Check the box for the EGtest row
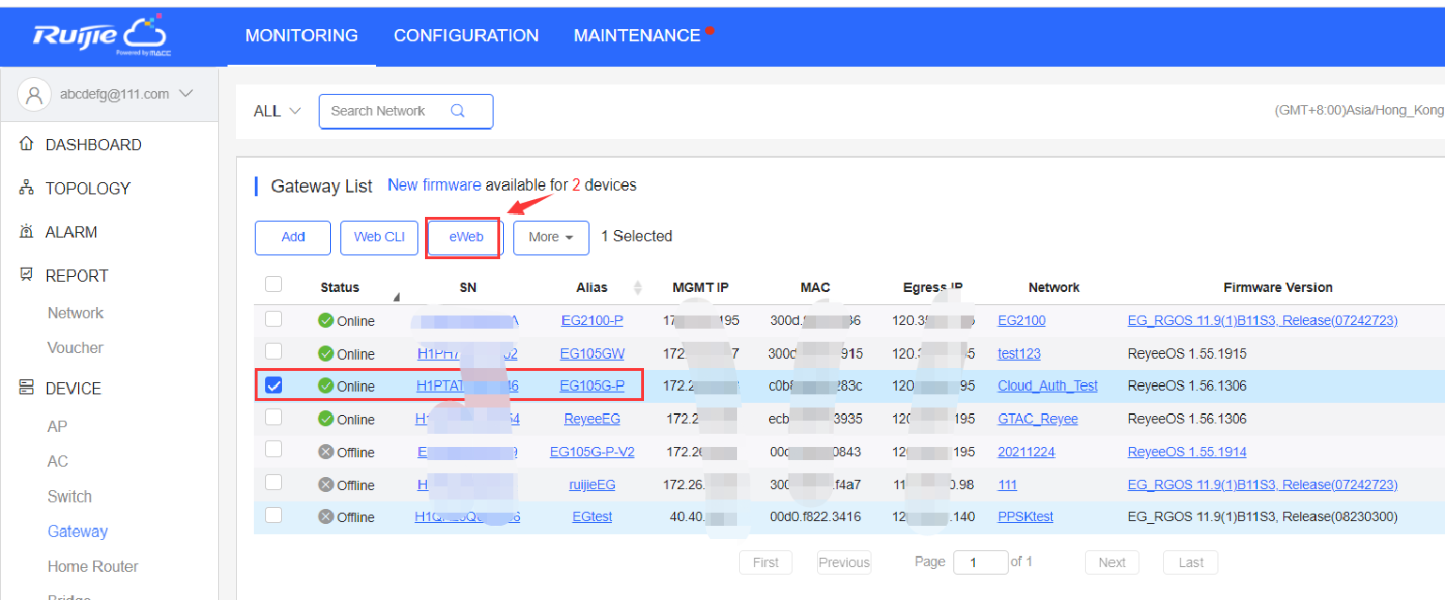1445x600 pixels. click(x=274, y=515)
